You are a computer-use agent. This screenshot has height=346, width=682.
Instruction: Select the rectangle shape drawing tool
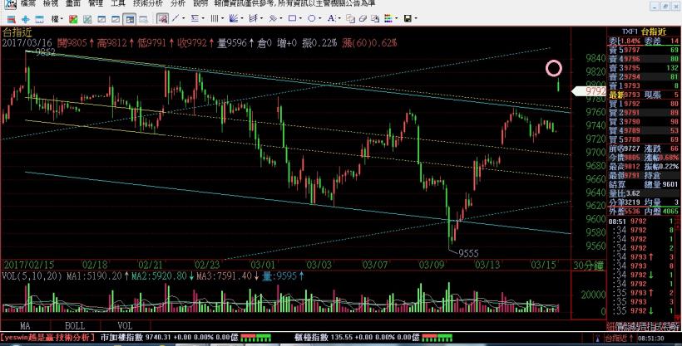292,18
